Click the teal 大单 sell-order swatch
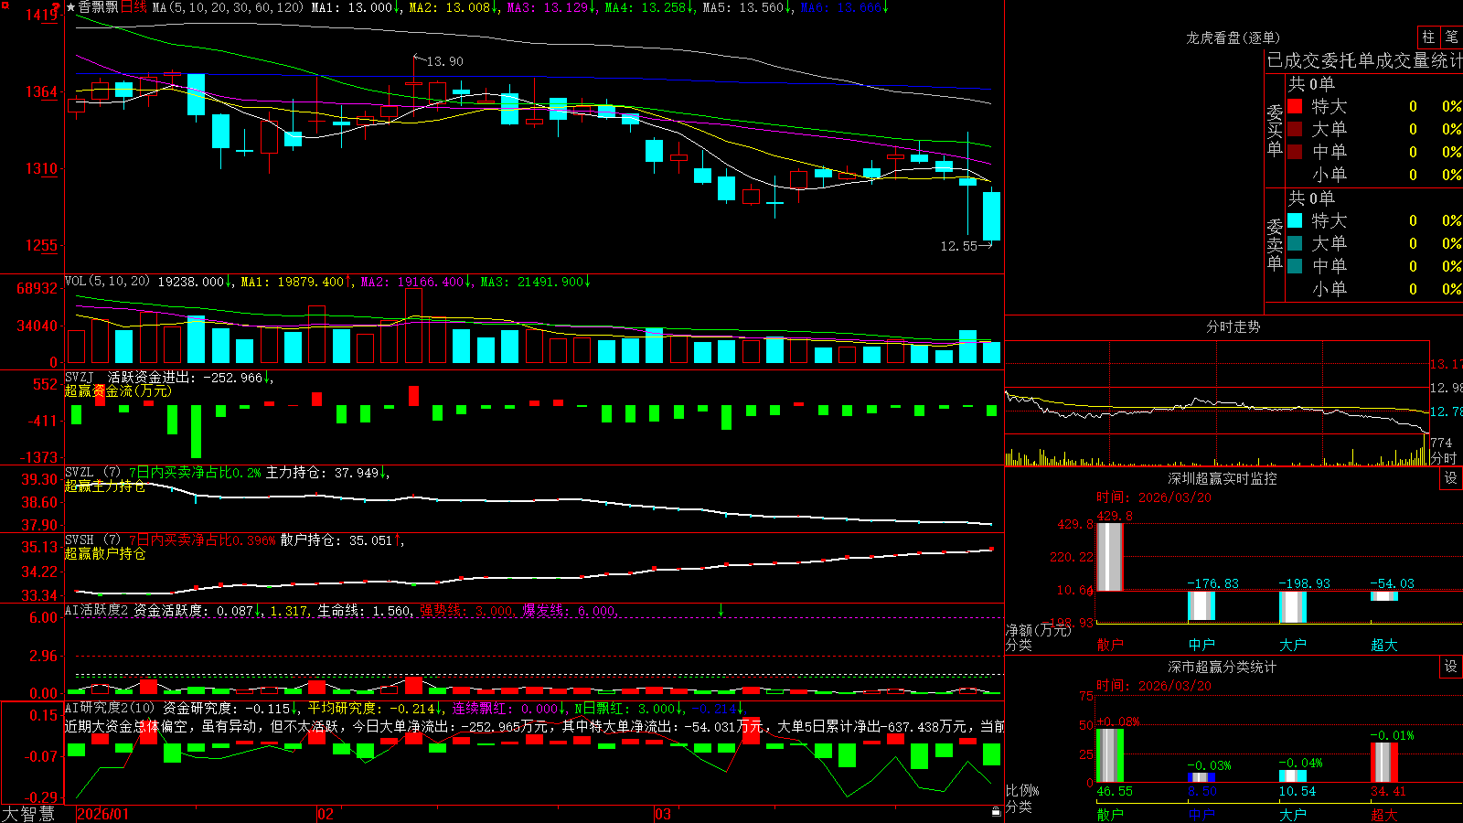Screen dimensions: 1463x823 click(1295, 243)
